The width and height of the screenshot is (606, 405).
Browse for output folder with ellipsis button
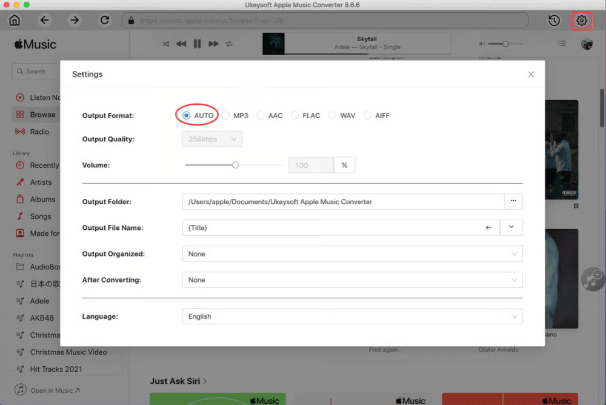513,201
